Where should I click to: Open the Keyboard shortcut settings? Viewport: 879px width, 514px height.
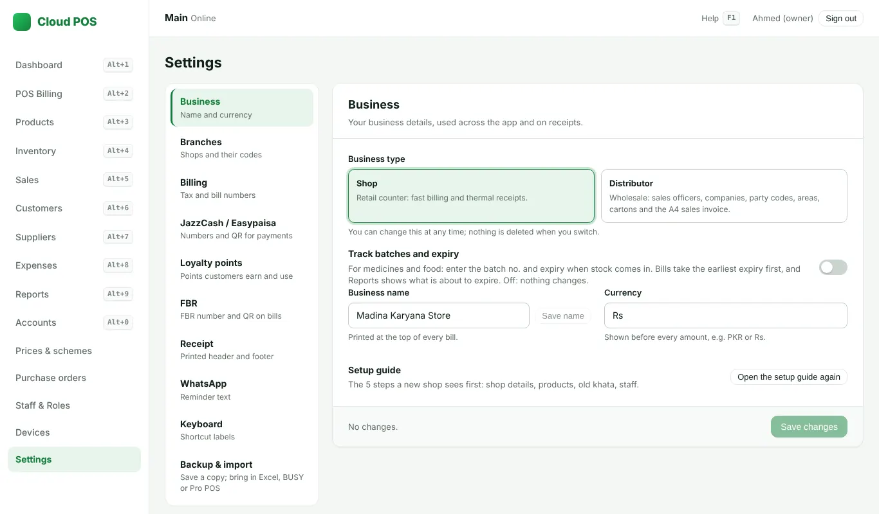pyautogui.click(x=242, y=430)
